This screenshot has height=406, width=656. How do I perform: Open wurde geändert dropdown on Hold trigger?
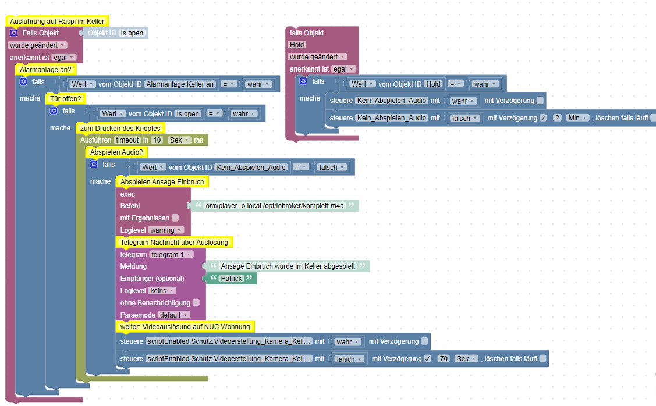[317, 57]
